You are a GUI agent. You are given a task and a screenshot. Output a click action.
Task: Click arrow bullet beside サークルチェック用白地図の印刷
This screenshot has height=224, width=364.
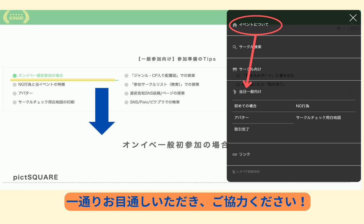click(x=15, y=102)
